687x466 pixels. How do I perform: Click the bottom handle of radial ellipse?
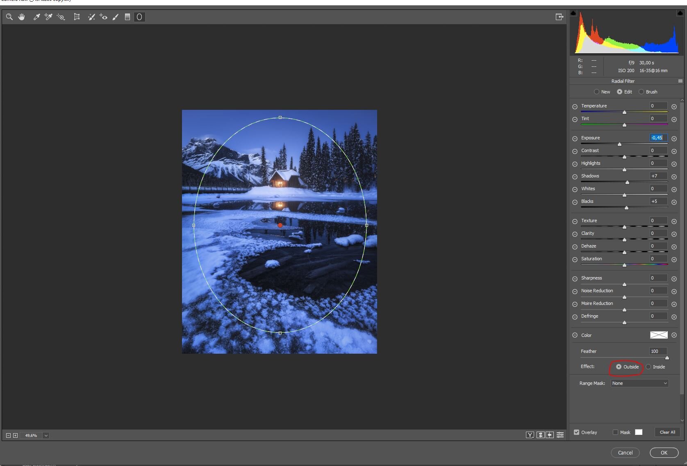pyautogui.click(x=280, y=333)
